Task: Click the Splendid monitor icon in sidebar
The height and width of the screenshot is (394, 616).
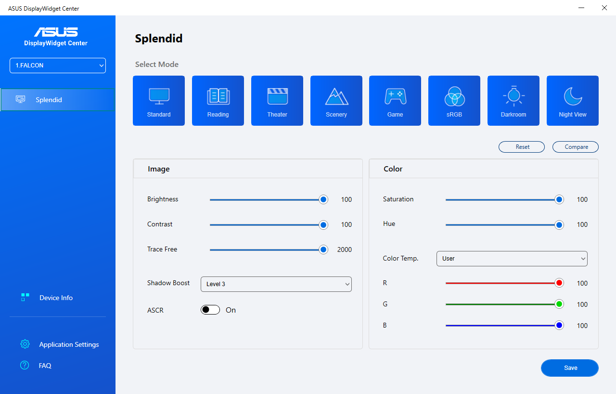Action: click(x=21, y=100)
